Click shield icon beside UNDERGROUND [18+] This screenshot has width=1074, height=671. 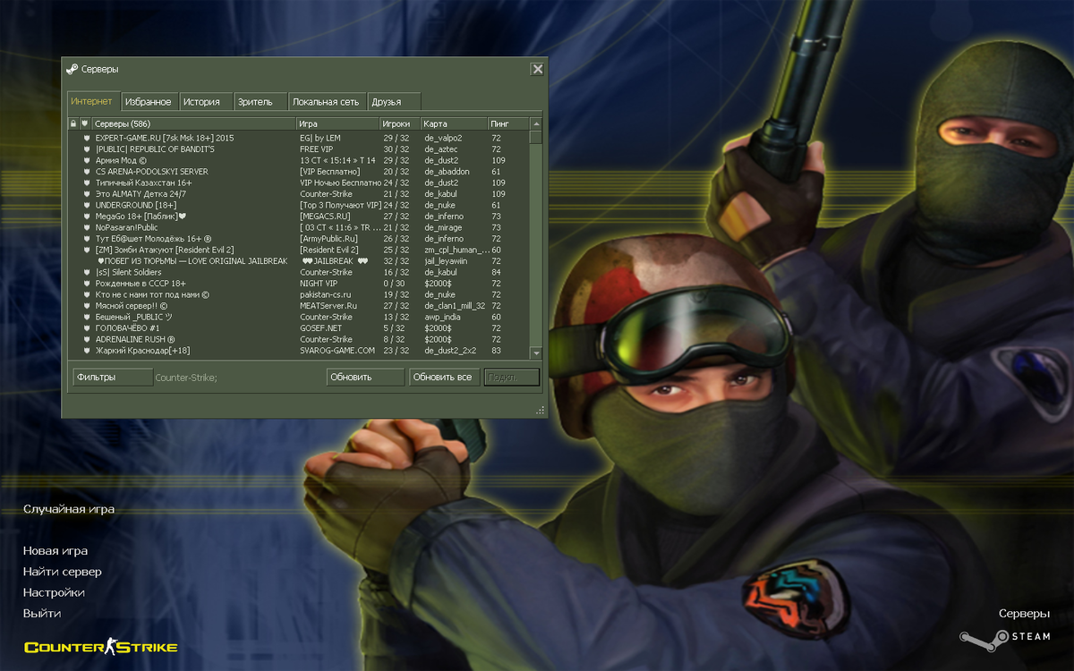click(88, 205)
